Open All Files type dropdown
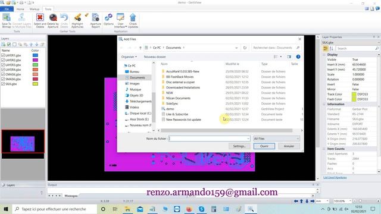 276,139
